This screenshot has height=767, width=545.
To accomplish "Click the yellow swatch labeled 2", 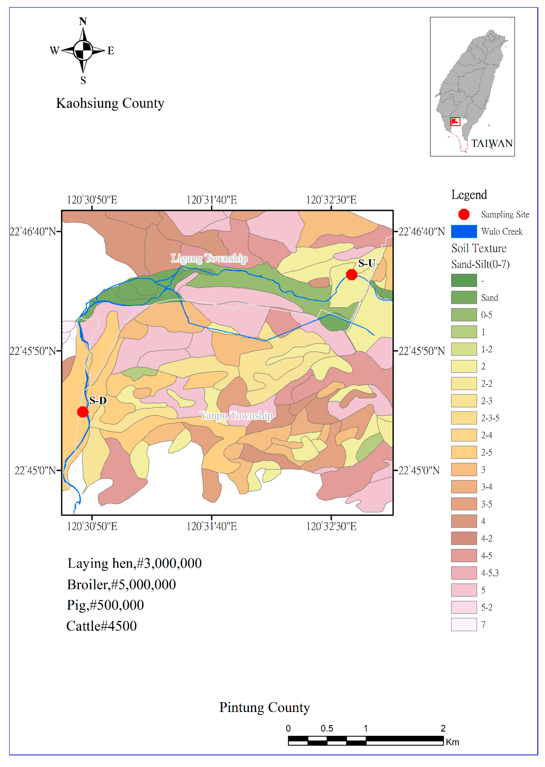I will 464,366.
